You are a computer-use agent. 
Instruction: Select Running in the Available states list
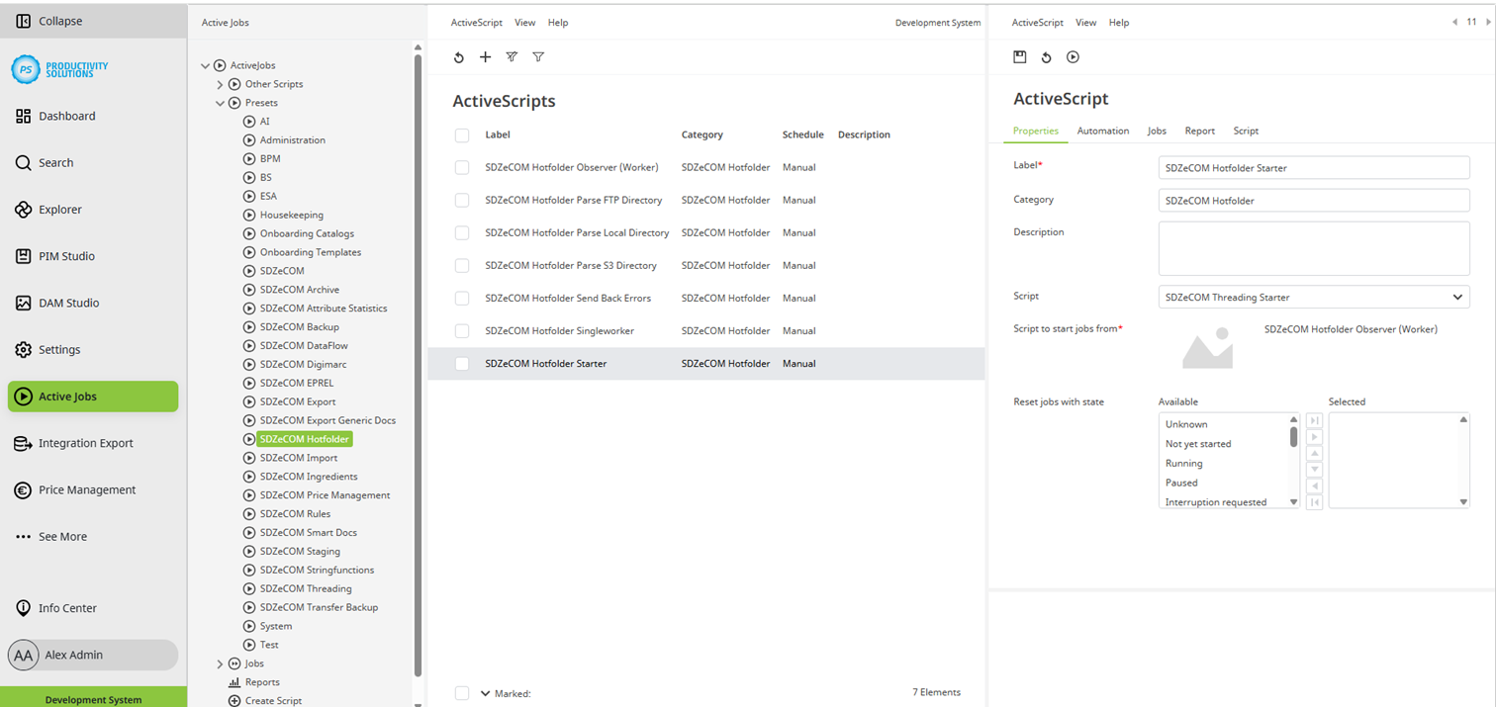1183,463
